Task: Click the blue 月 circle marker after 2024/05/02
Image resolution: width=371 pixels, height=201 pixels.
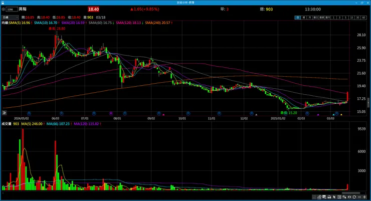Action: pos(29,113)
